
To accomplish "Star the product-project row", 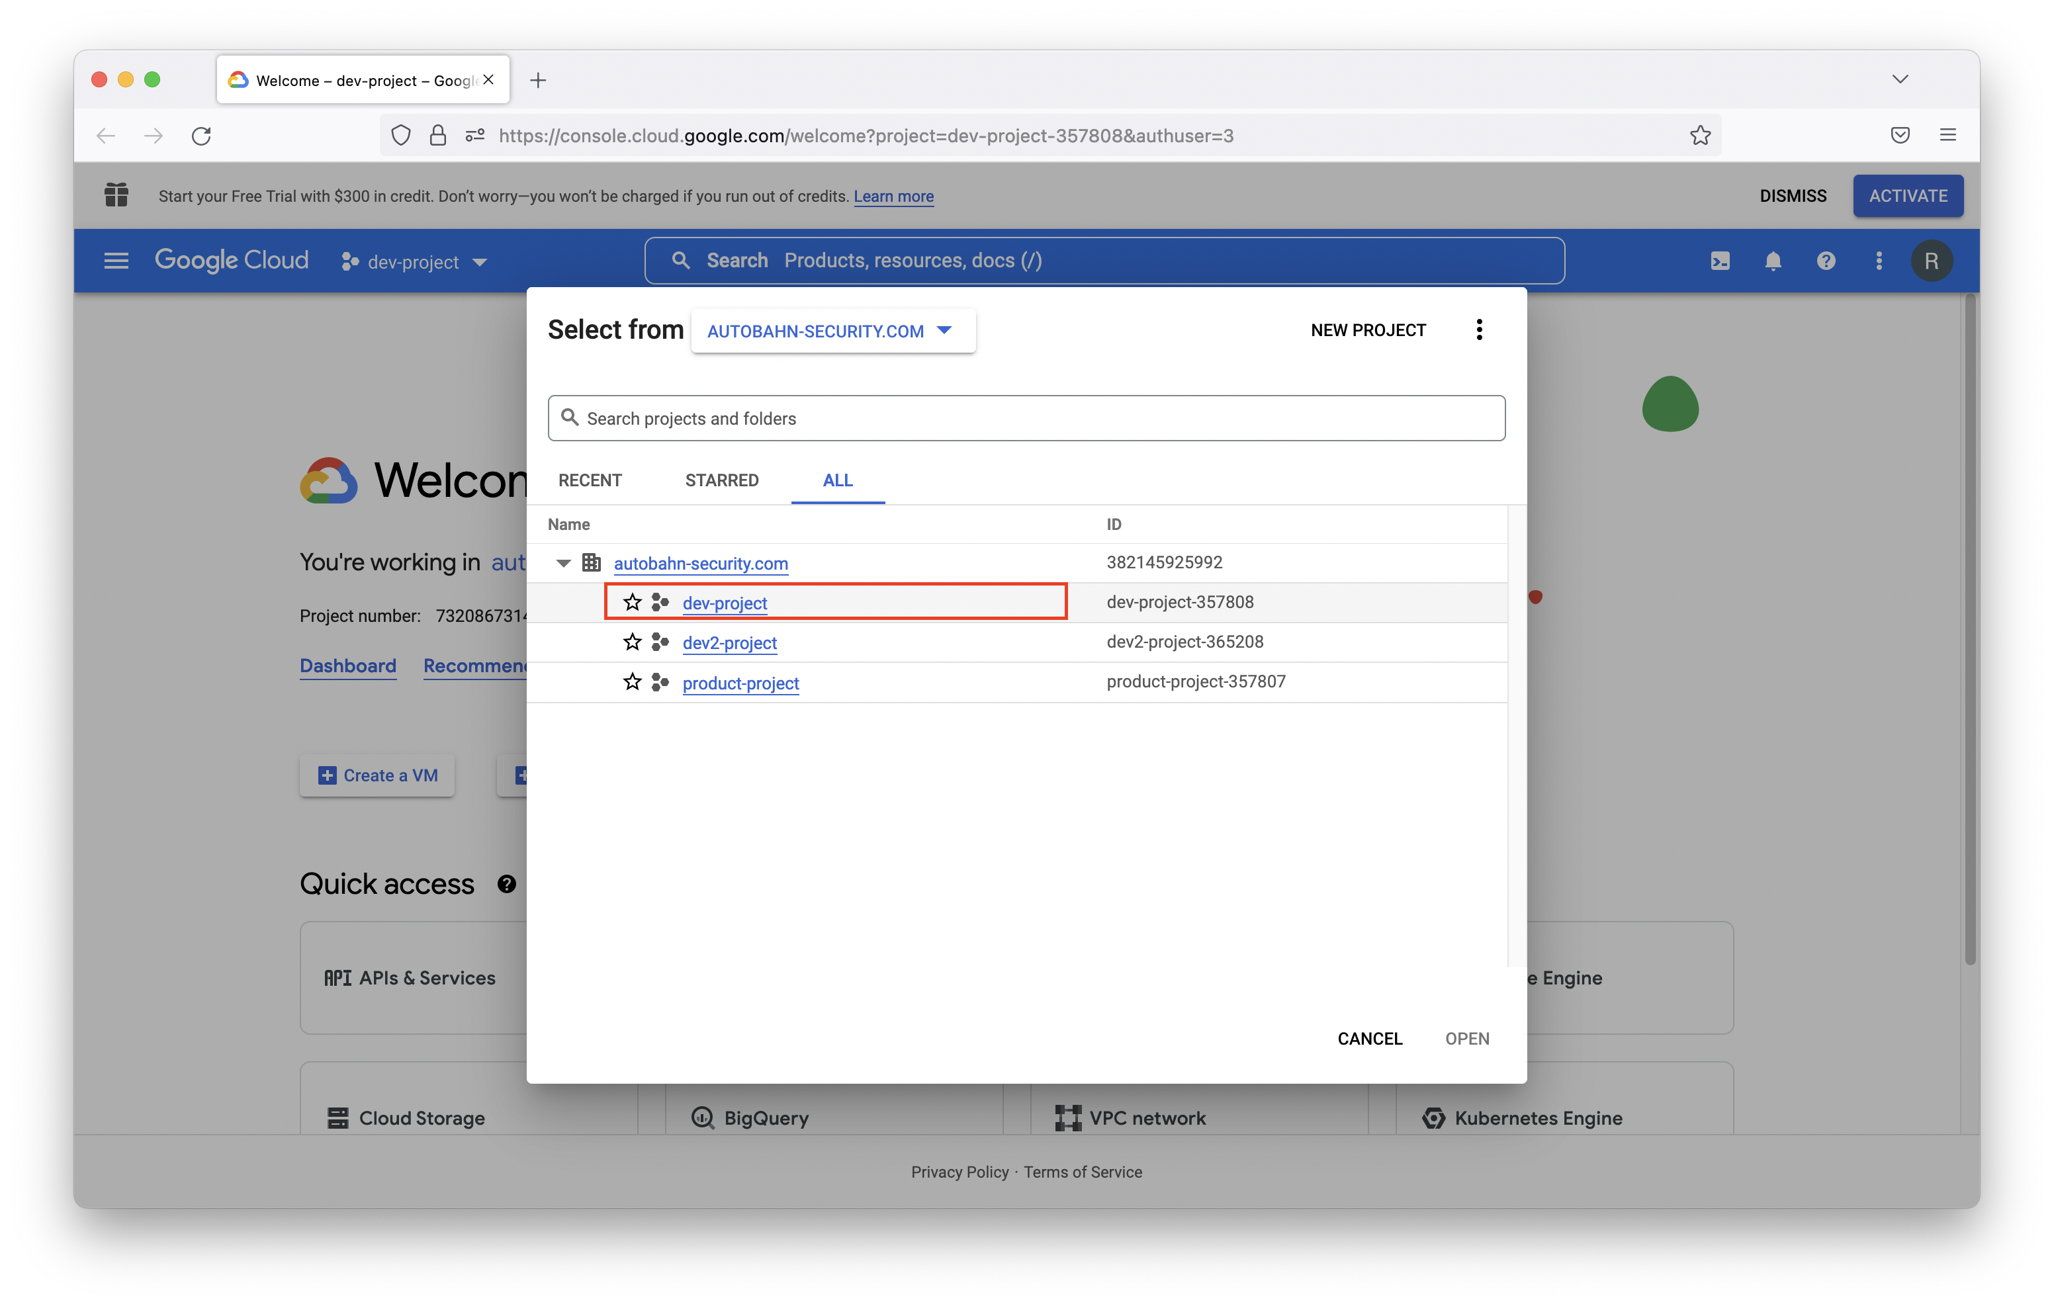I will click(632, 681).
